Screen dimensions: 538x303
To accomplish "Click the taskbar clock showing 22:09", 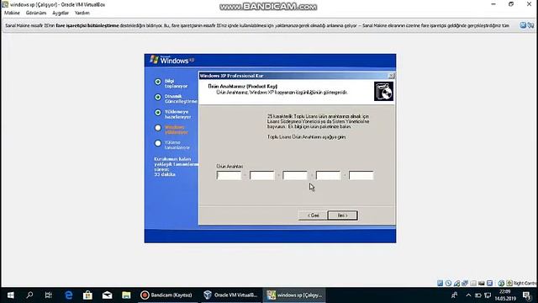I will pyautogui.click(x=505, y=295).
